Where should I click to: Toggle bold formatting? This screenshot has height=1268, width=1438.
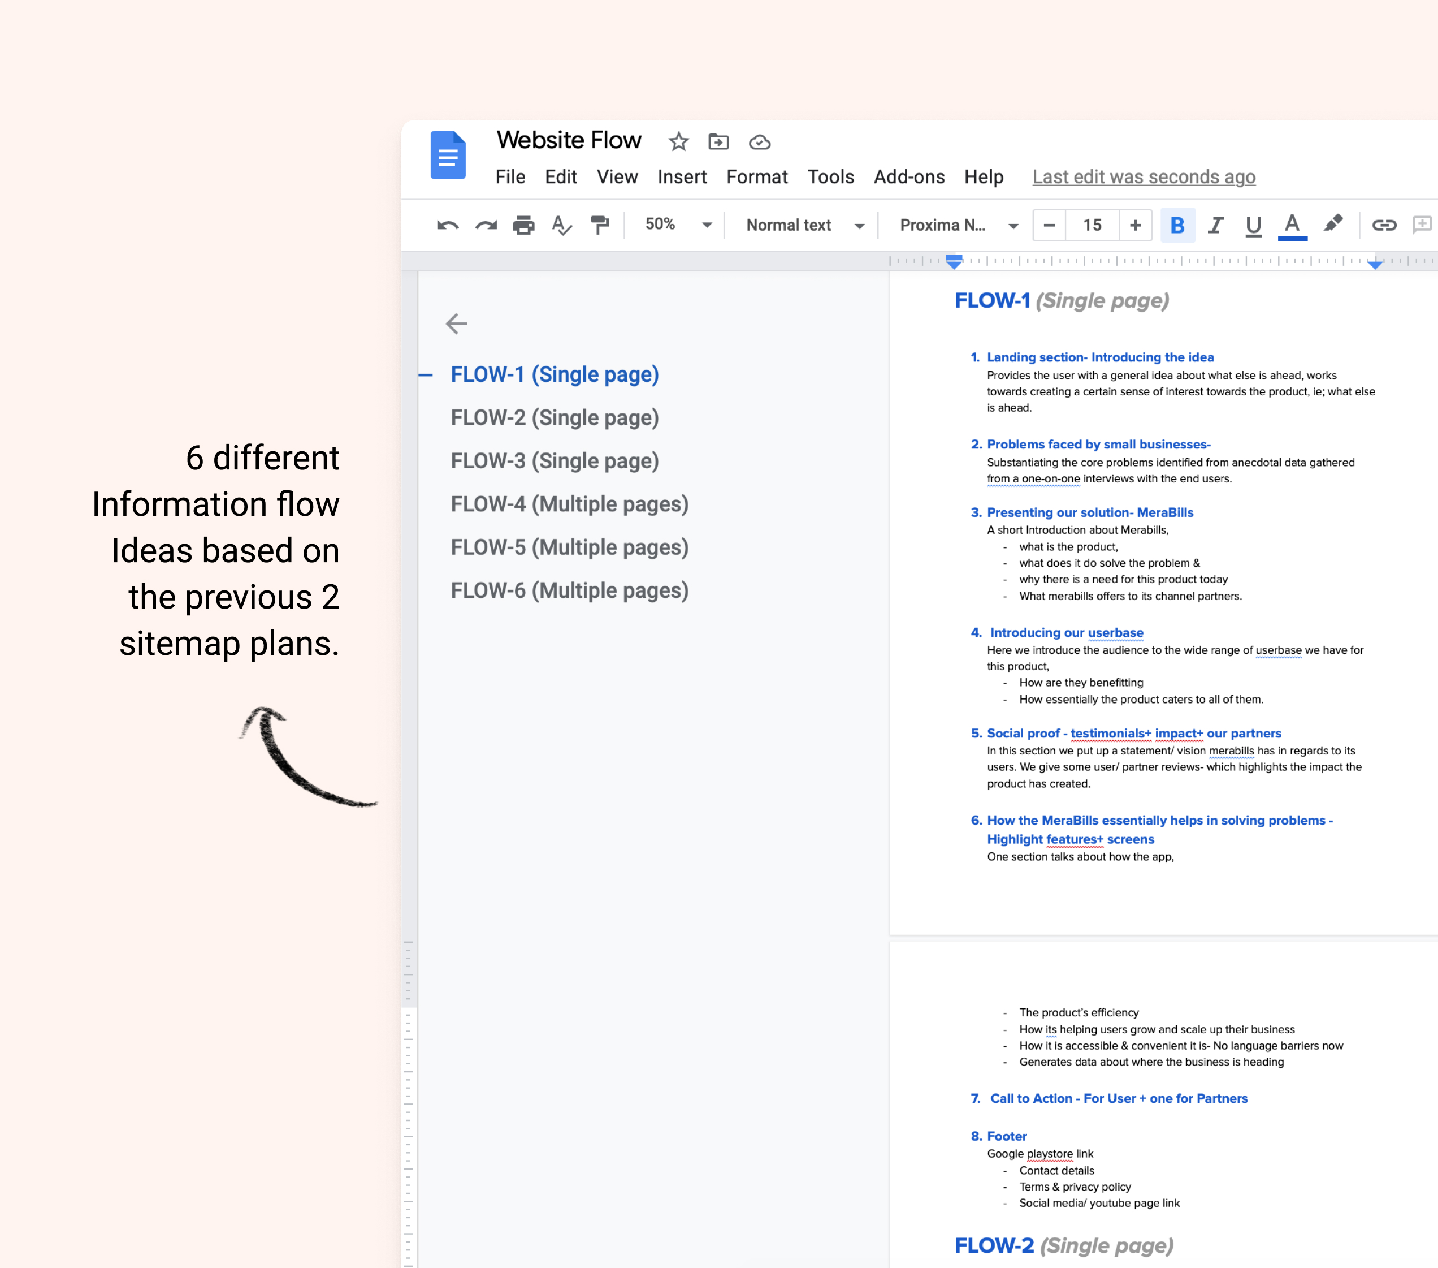(x=1177, y=225)
